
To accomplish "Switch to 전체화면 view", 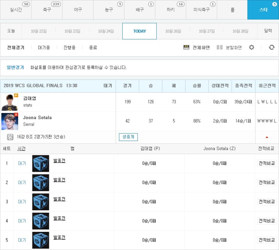I will [201, 47].
